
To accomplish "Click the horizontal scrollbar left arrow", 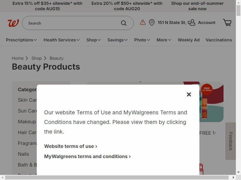I will [x=2, y=177].
